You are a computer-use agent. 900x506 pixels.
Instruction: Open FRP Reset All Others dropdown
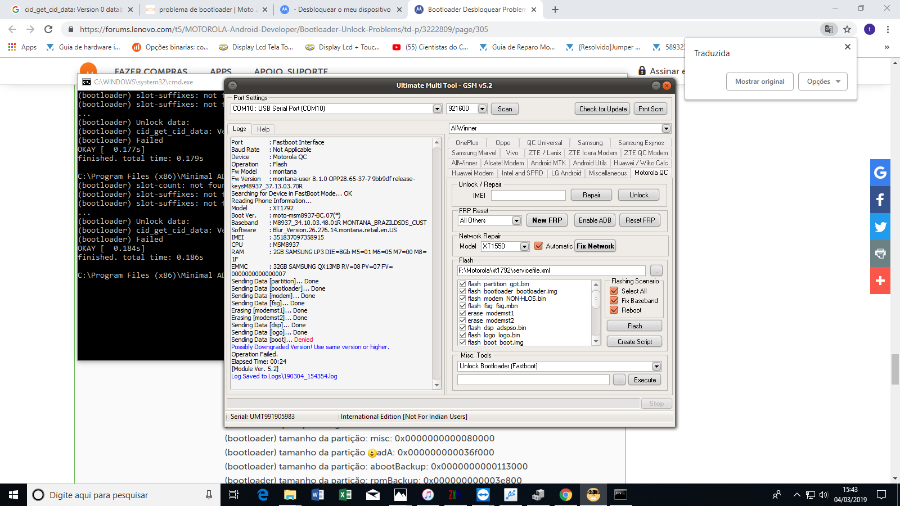[516, 220]
